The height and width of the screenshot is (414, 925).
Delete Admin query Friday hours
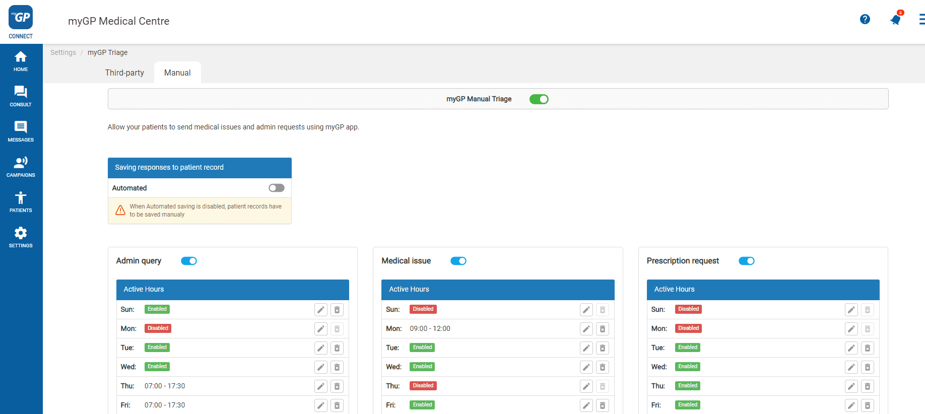click(337, 405)
